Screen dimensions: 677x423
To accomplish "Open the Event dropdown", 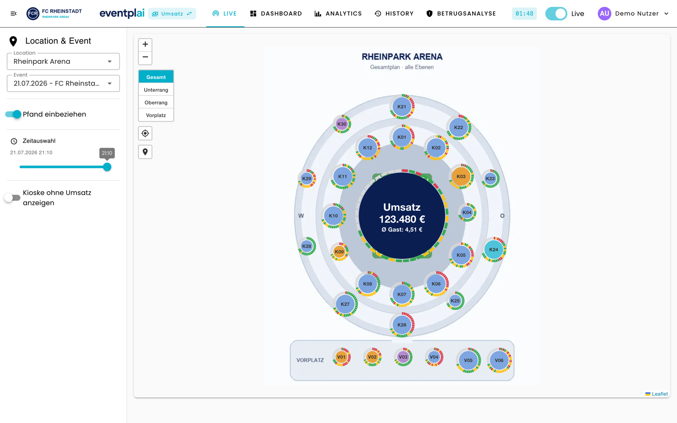I will pyautogui.click(x=63, y=83).
